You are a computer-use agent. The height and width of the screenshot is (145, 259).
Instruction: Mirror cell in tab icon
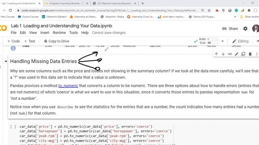pos(243,54)
